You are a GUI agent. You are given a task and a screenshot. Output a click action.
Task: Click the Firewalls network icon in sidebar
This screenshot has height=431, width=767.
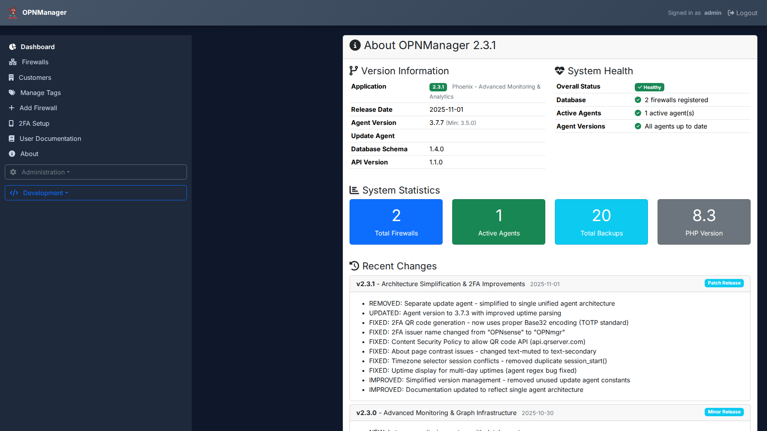[13, 62]
